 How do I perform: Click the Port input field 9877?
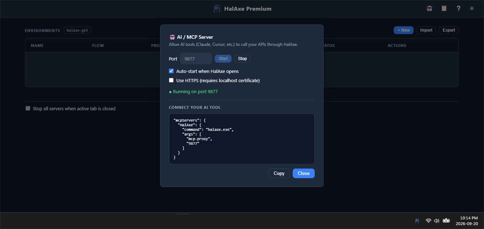(196, 59)
